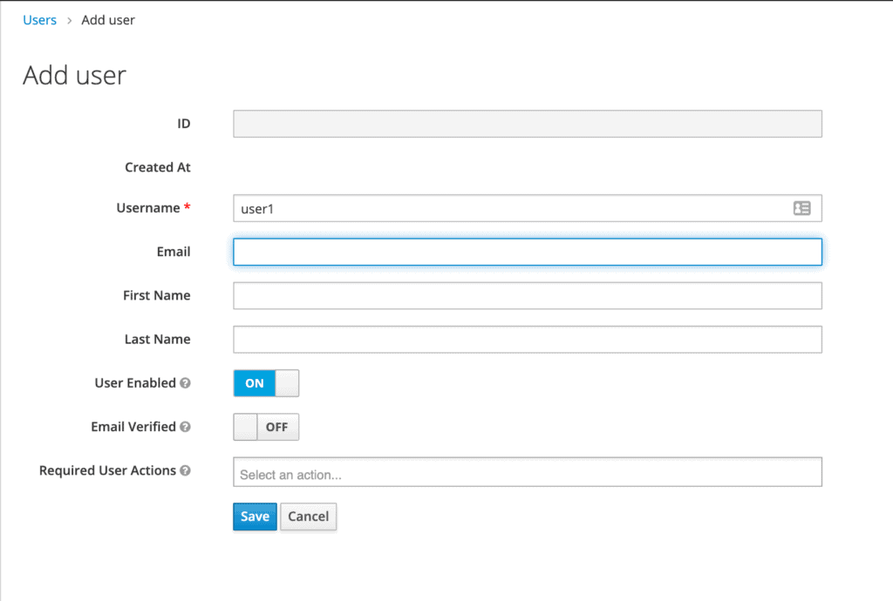Click the User Enabled label
Image resolution: width=893 pixels, height=601 pixels.
(x=135, y=383)
